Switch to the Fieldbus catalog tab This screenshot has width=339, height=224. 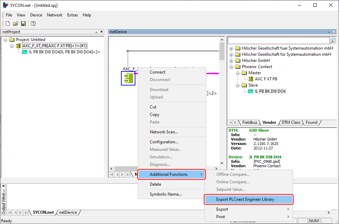[250, 122]
